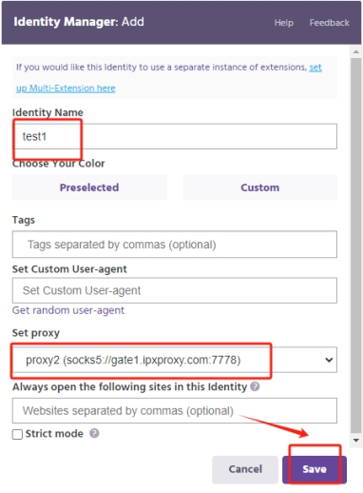Image resolution: width=363 pixels, height=493 pixels.
Task: Click into the Tags input field
Action: [x=175, y=245]
